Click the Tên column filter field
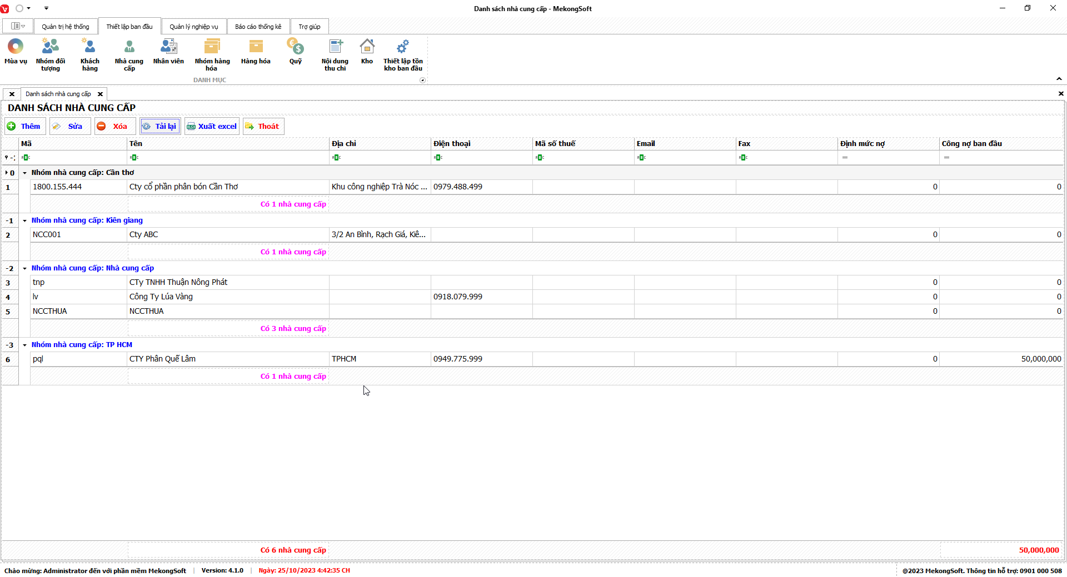 click(x=228, y=158)
